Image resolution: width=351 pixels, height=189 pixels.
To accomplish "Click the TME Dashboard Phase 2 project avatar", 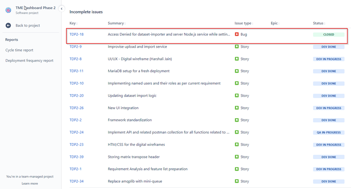I will click(8, 10).
